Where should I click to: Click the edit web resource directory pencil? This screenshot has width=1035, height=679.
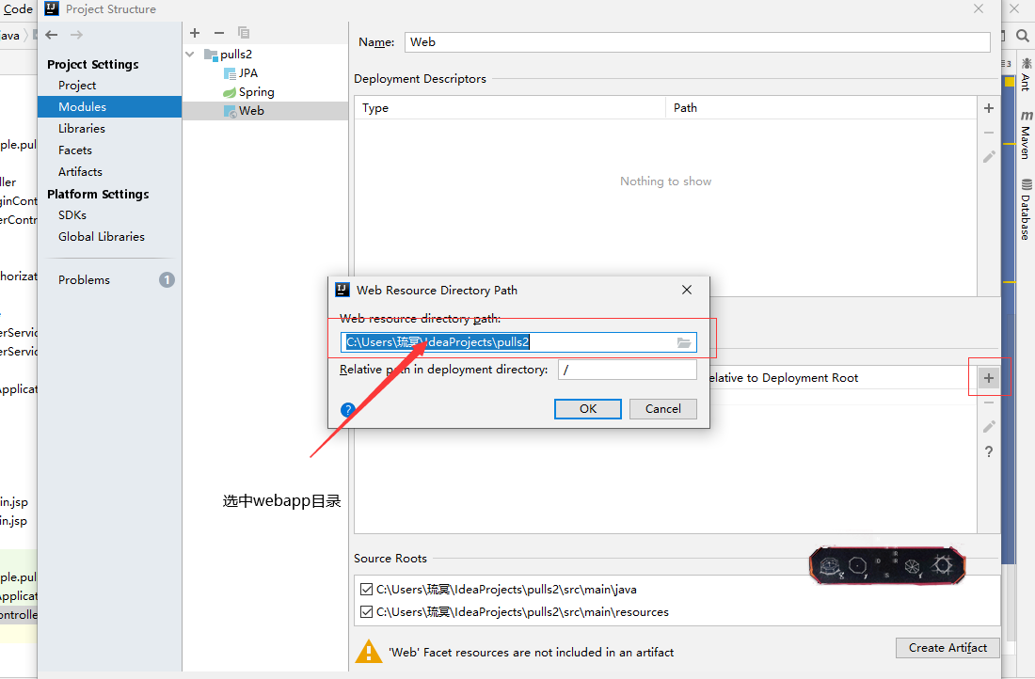click(x=989, y=427)
